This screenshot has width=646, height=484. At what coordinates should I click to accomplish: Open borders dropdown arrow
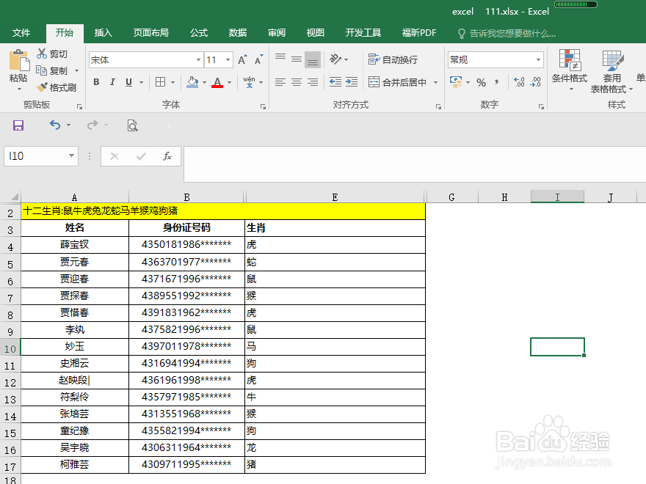click(x=173, y=82)
